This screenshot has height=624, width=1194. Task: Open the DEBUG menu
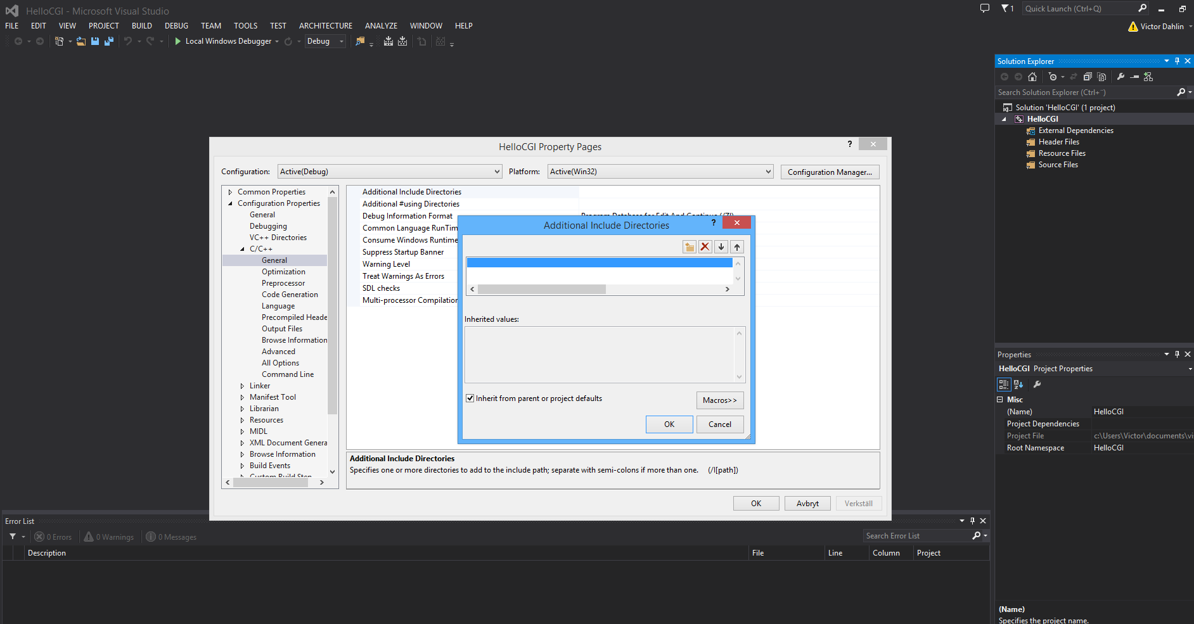pyautogui.click(x=176, y=26)
